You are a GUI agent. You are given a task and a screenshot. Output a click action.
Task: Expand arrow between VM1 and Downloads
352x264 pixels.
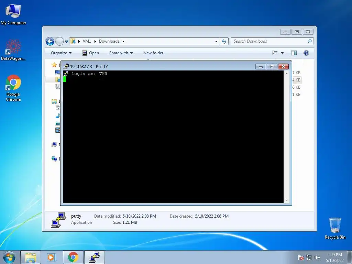coord(95,41)
